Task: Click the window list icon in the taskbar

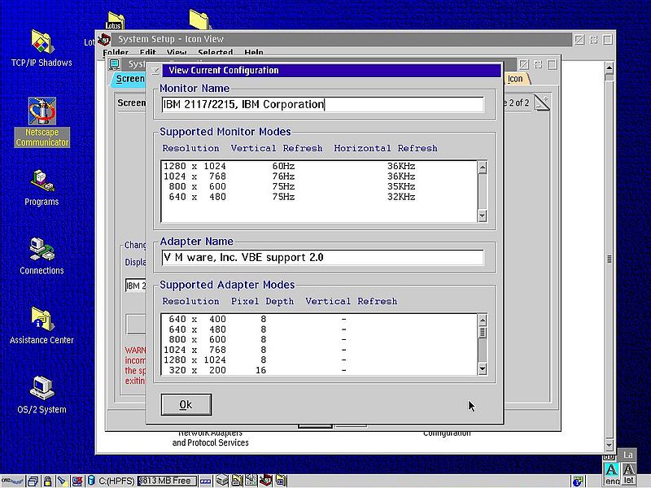Action: [x=33, y=480]
